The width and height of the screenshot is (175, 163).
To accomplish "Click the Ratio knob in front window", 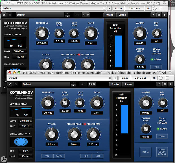I will tap(97, 103).
